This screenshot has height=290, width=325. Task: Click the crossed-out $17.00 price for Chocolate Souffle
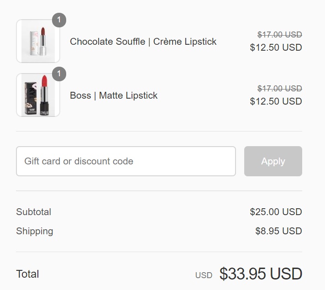coord(279,34)
